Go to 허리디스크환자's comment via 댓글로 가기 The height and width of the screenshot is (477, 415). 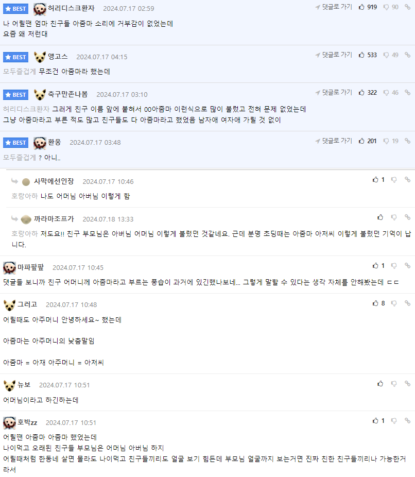click(334, 7)
